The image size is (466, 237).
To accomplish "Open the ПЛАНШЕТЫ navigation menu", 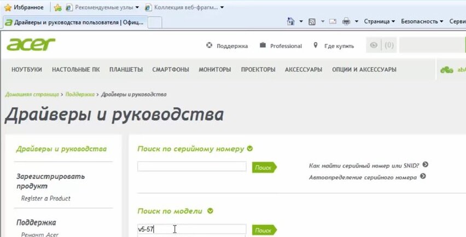I will pyautogui.click(x=126, y=70).
